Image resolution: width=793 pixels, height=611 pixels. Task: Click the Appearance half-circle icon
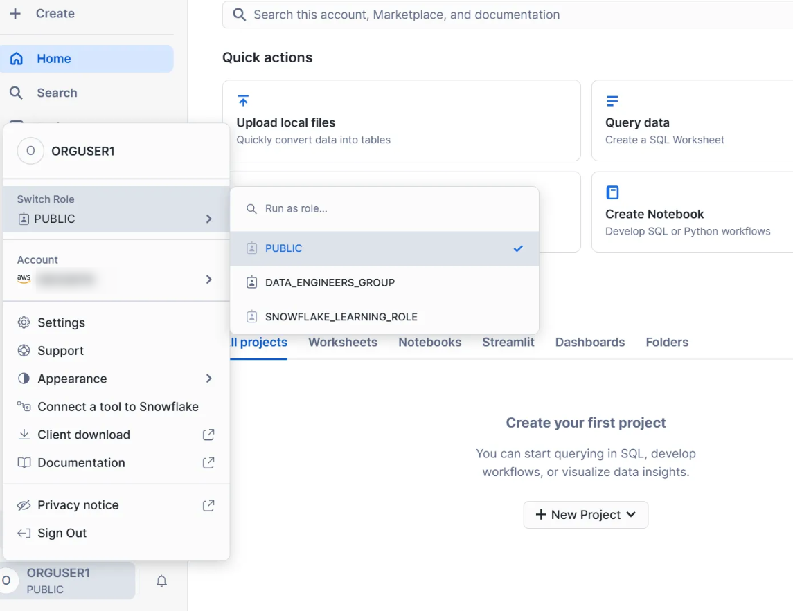click(x=24, y=379)
